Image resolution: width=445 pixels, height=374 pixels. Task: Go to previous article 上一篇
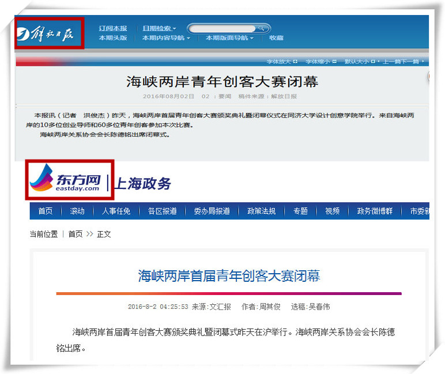pos(391,61)
